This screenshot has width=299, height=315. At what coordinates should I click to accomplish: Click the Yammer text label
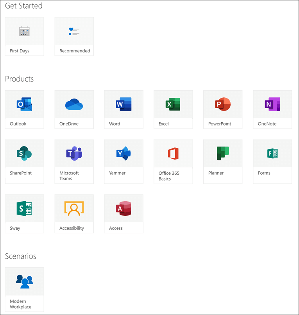click(x=117, y=173)
